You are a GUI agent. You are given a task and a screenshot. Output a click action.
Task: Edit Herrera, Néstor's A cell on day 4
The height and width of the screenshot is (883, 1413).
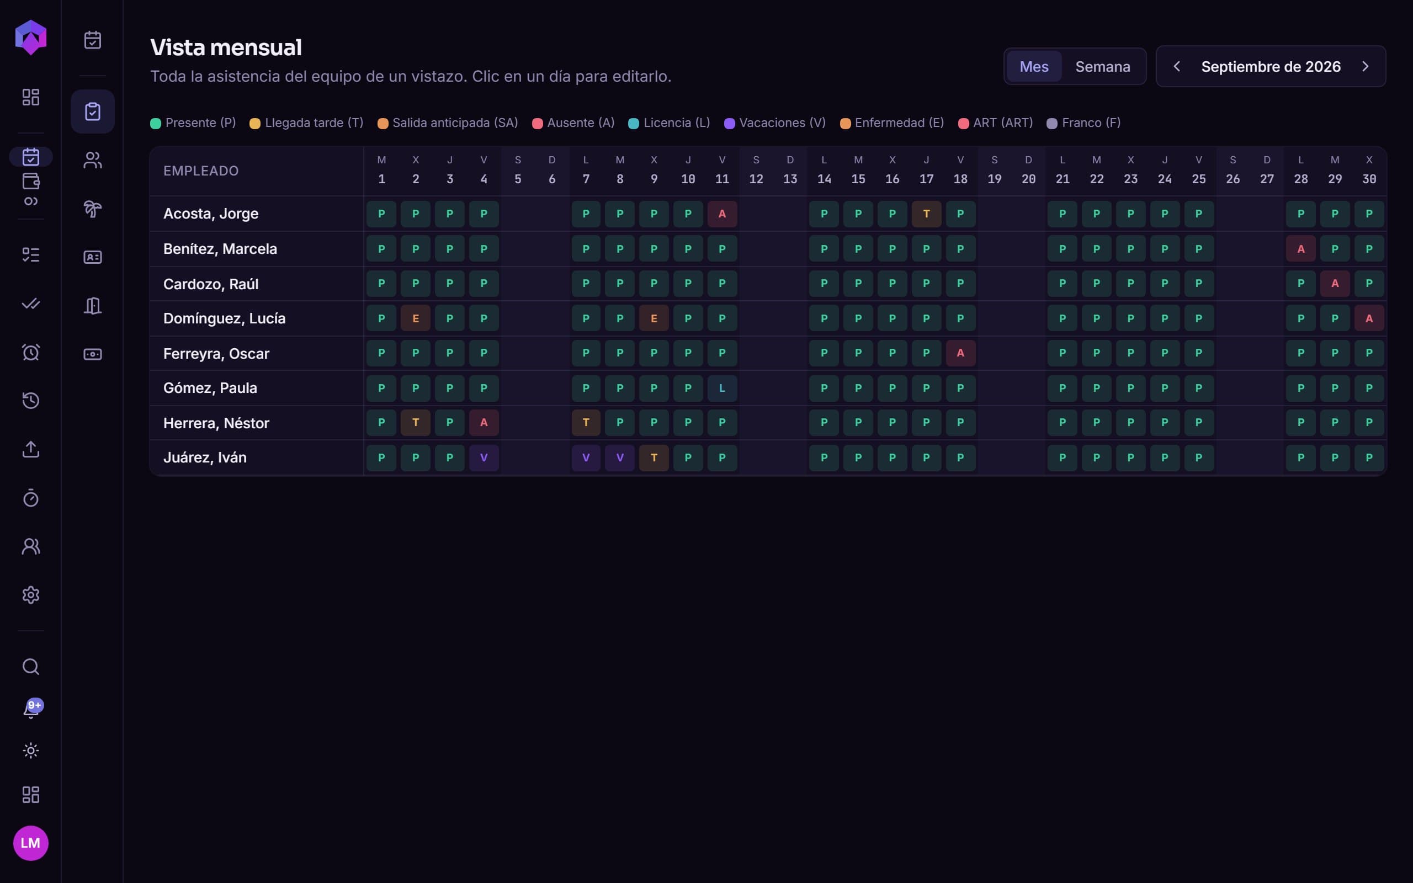[x=484, y=422]
